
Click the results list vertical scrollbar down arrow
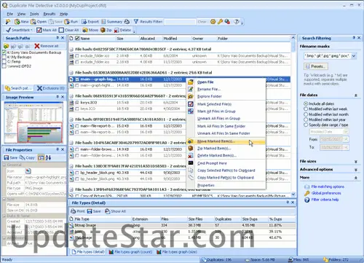293,195
